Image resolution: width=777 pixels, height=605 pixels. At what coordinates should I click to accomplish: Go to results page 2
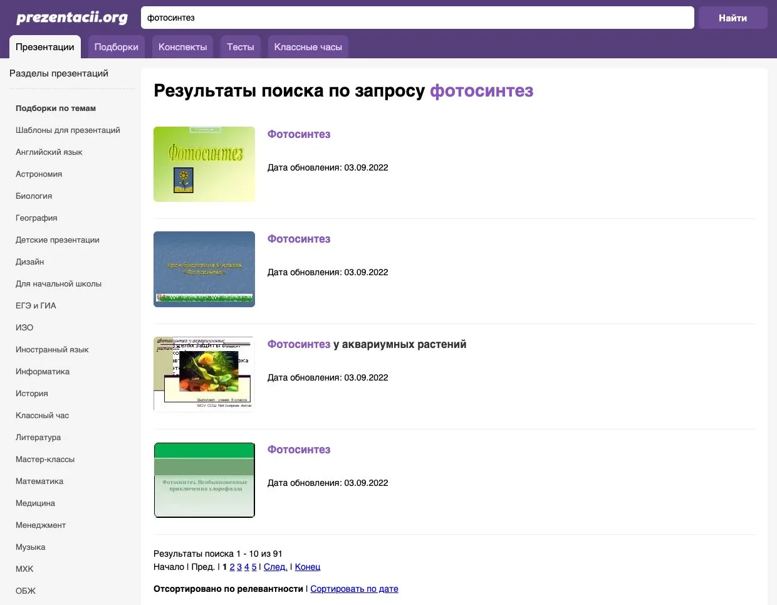pyautogui.click(x=232, y=567)
